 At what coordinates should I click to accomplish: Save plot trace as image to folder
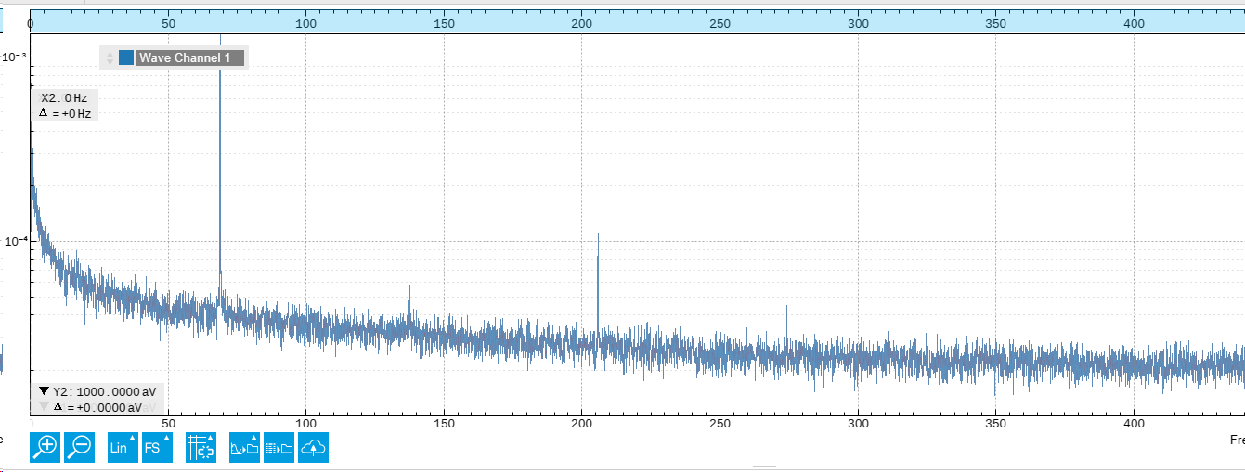(x=245, y=447)
